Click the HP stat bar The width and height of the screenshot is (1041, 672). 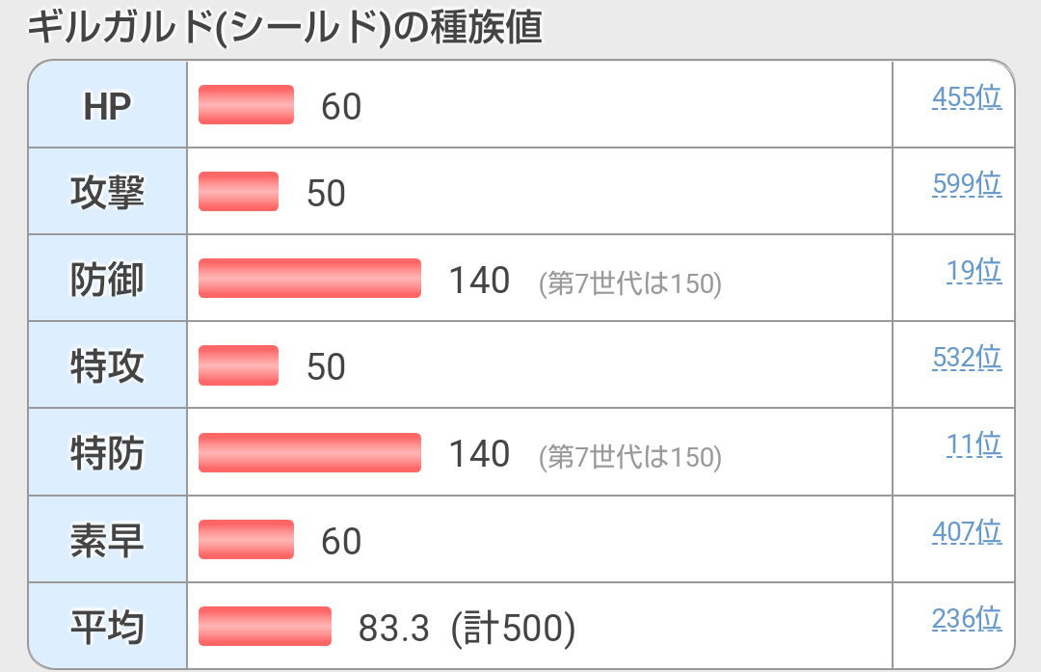tap(246, 105)
